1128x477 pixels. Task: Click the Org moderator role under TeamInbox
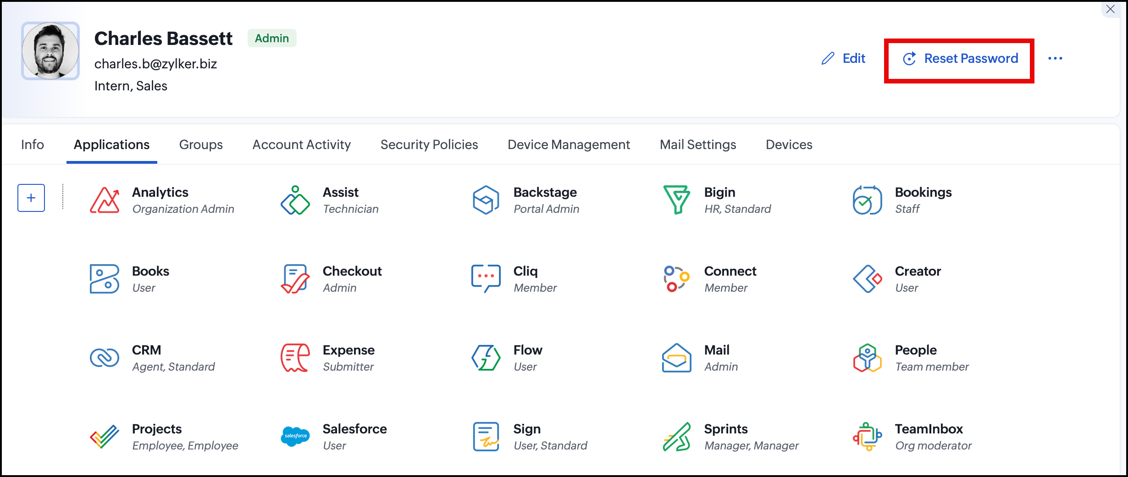(934, 445)
